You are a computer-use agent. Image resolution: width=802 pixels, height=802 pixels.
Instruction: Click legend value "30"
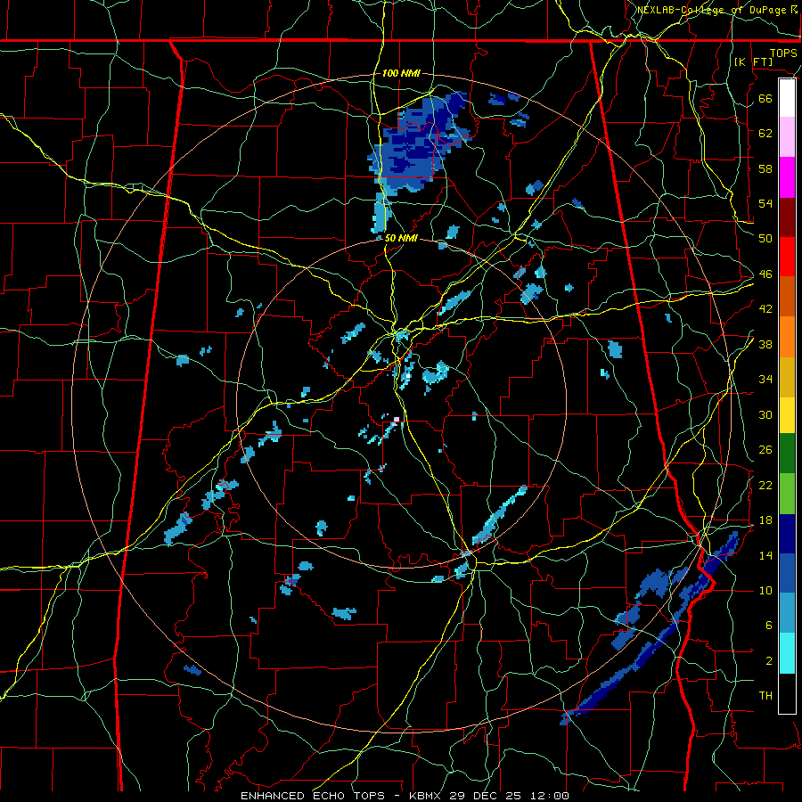point(765,414)
